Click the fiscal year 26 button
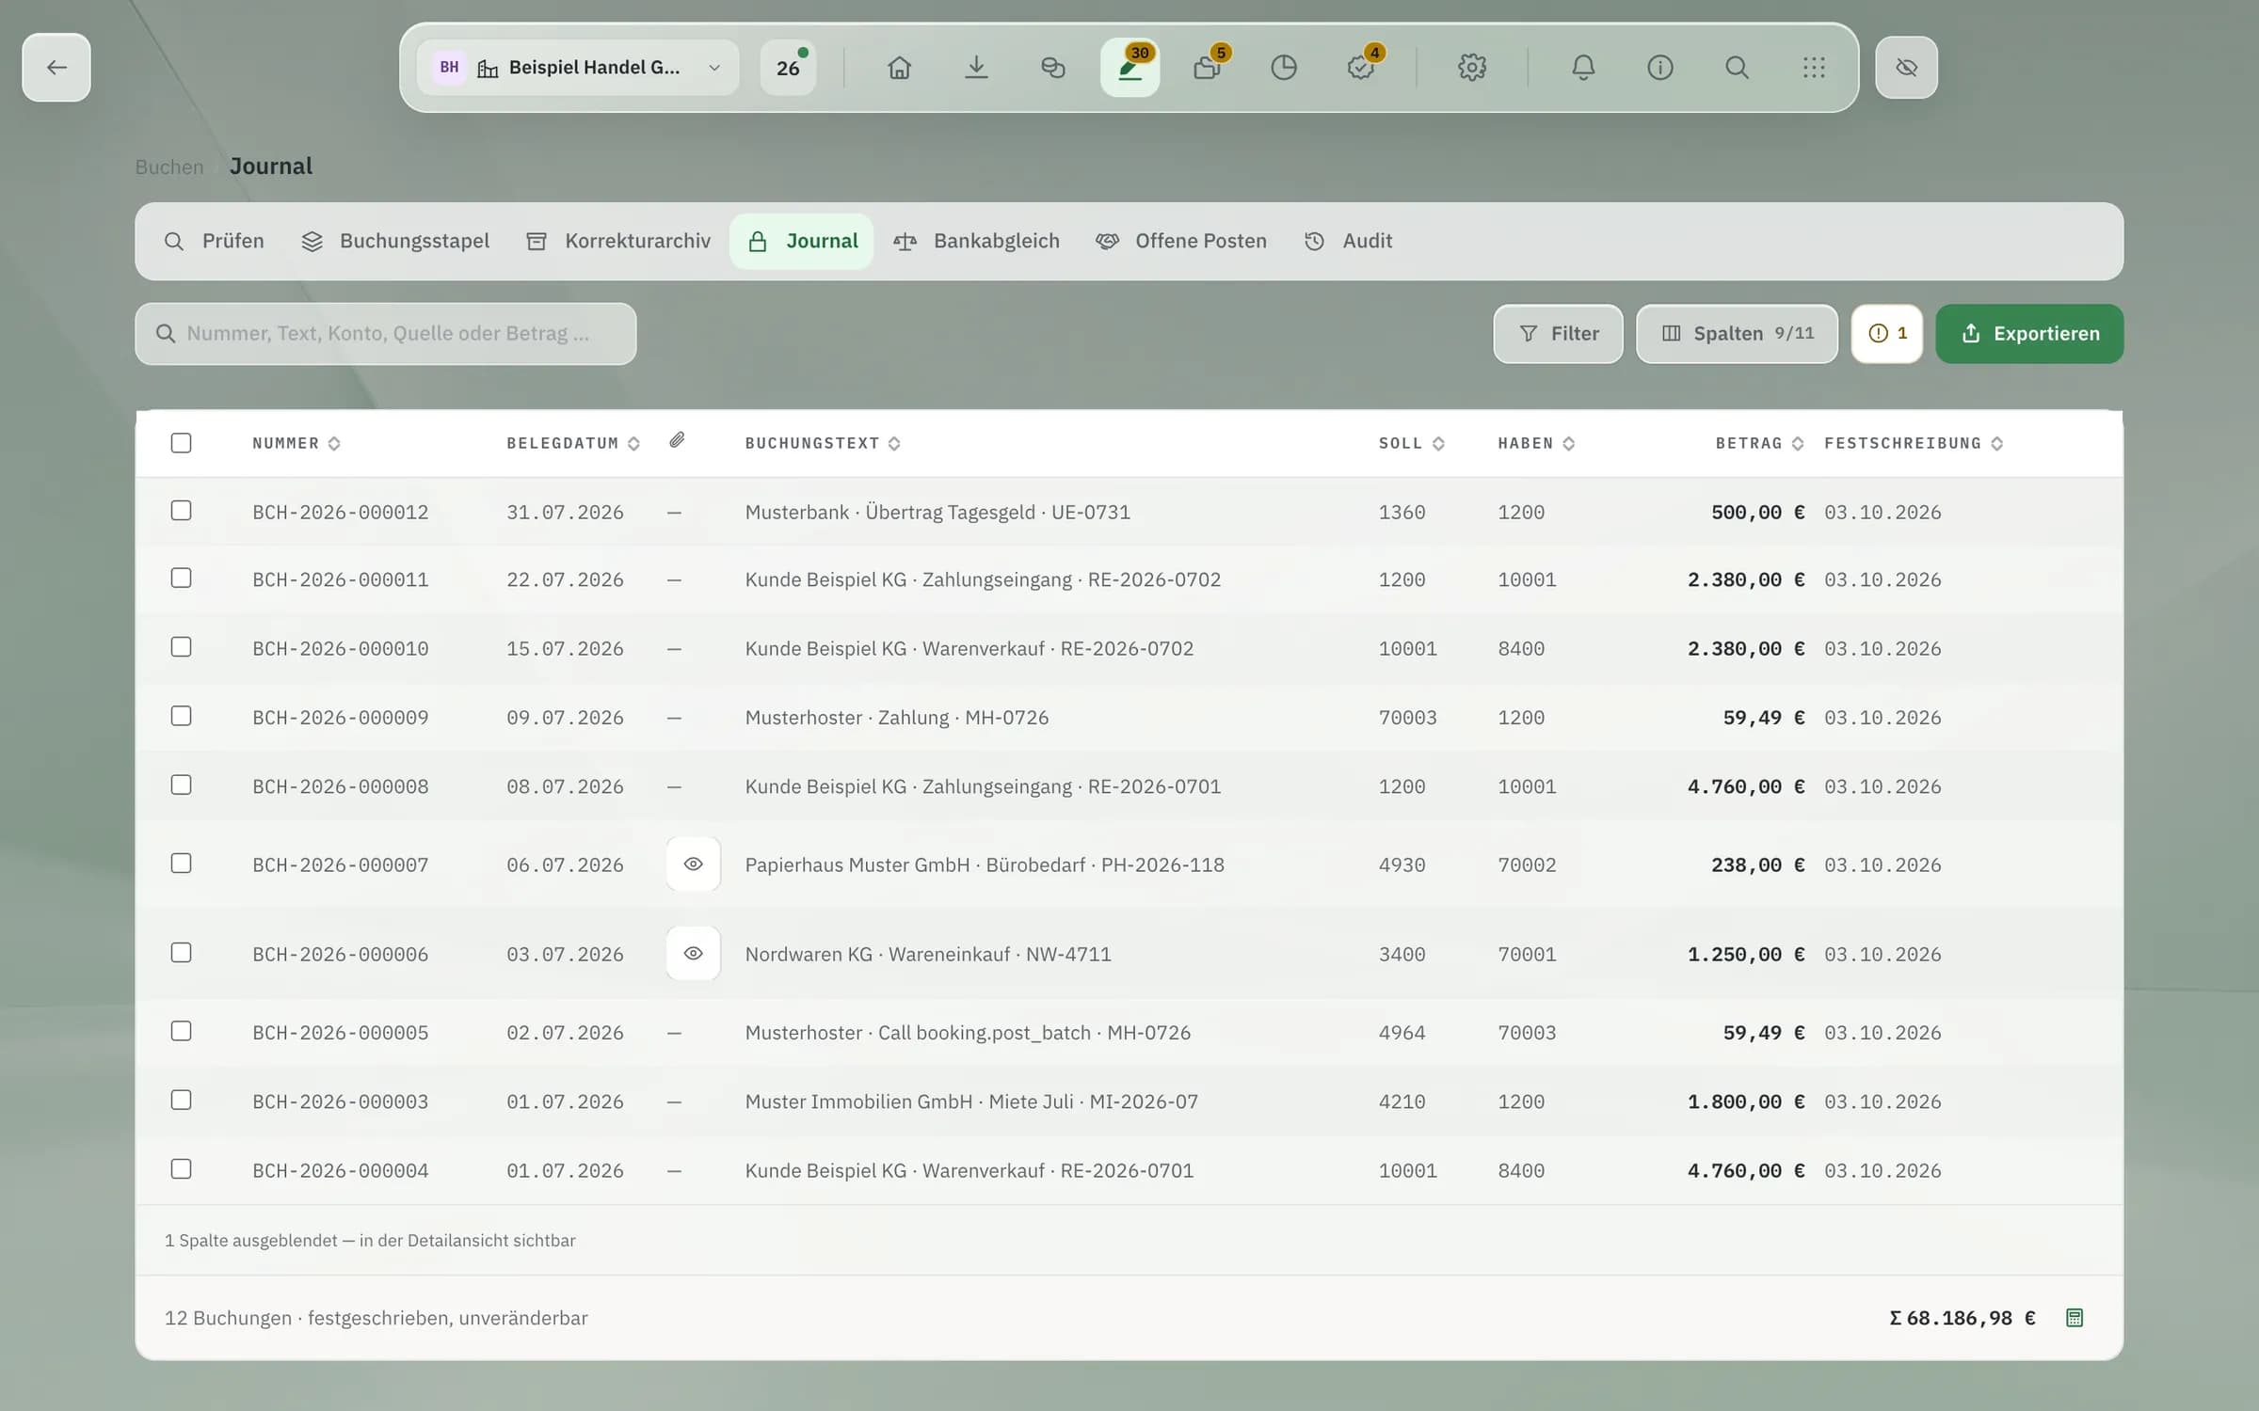The width and height of the screenshot is (2259, 1411). [x=788, y=68]
